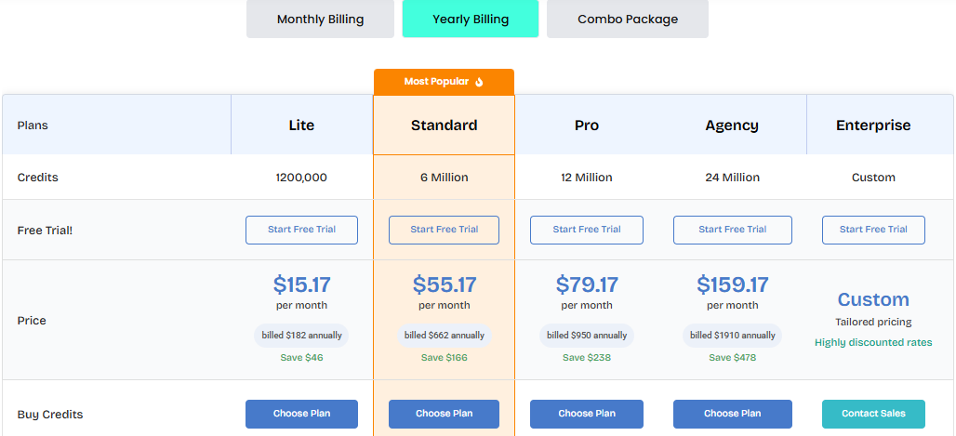Image resolution: width=956 pixels, height=436 pixels.
Task: Click the Most Popular orange banner
Action: click(444, 82)
